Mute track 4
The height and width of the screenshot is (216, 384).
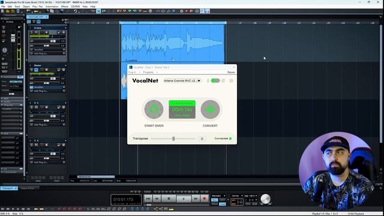(x=36, y=145)
